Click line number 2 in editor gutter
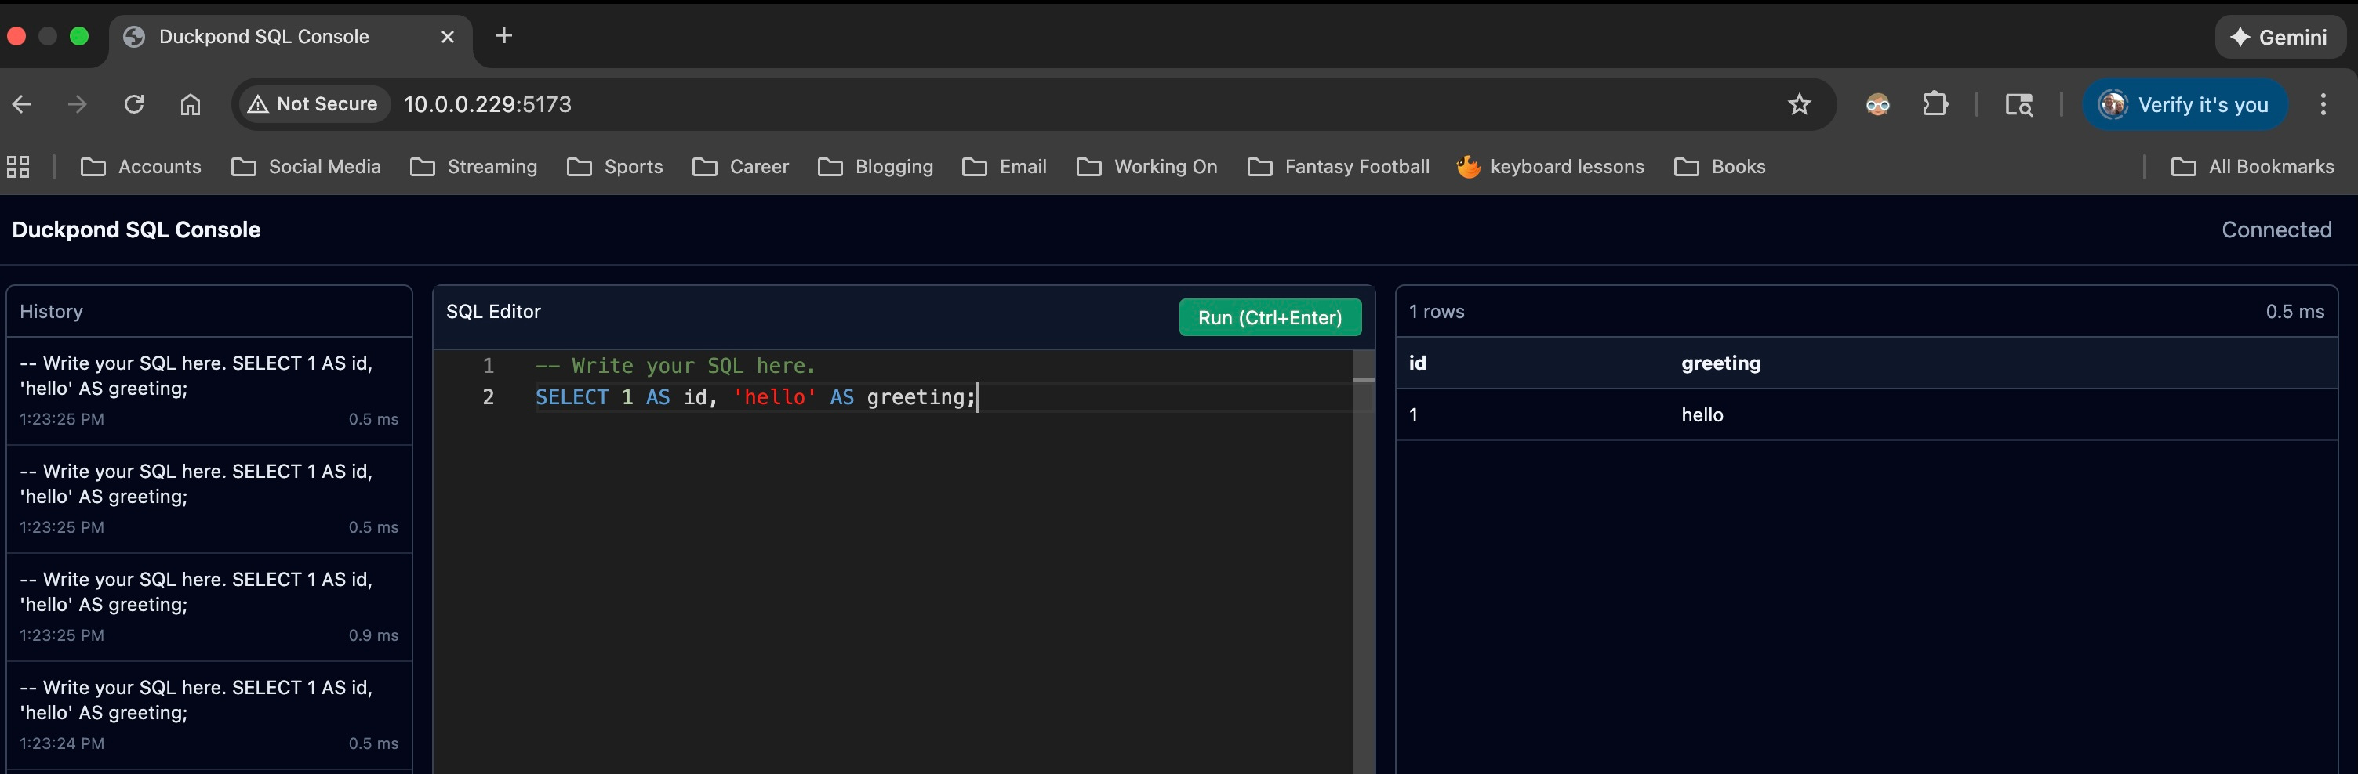 (488, 397)
